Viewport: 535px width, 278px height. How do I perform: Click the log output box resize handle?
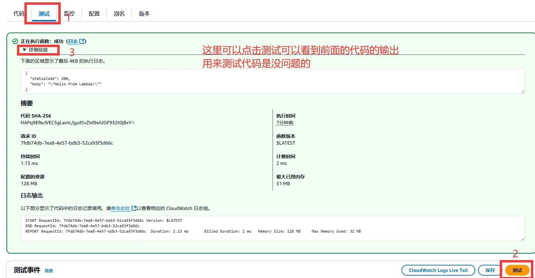(522, 239)
